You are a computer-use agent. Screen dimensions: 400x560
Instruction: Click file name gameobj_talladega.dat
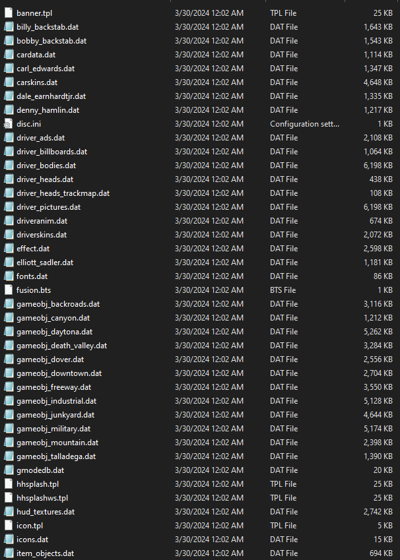coord(56,456)
